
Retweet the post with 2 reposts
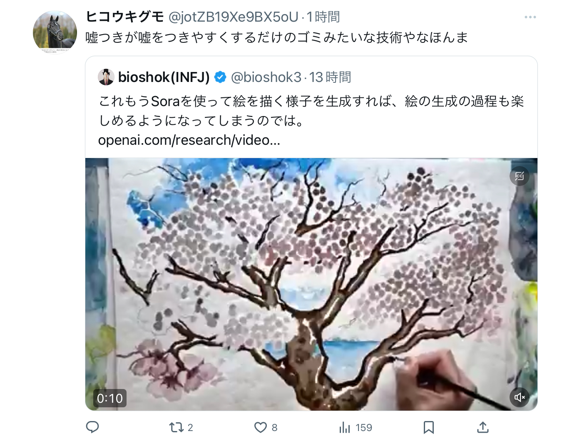click(x=181, y=427)
